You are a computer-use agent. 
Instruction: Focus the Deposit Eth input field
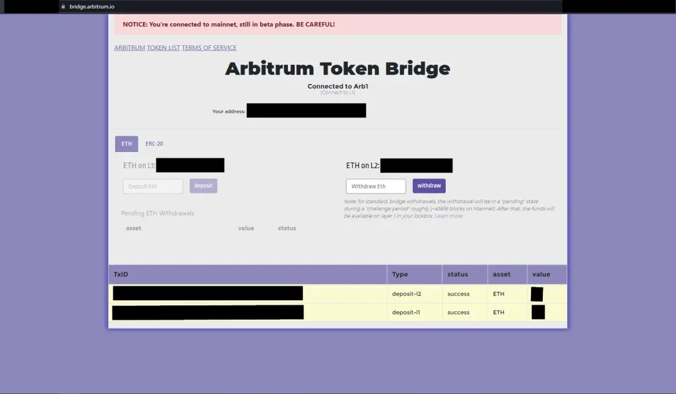tap(153, 186)
